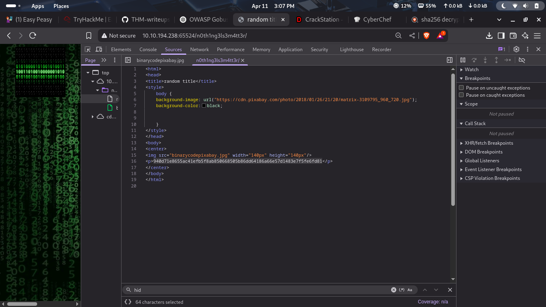The image size is (546, 307).
Task: Click the inspect element picker icon
Action: (x=88, y=49)
